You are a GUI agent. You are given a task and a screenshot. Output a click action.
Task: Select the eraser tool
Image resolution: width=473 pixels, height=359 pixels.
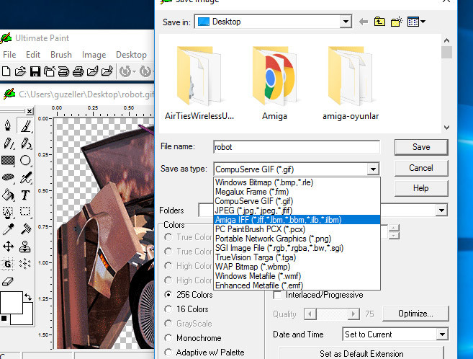(8, 282)
